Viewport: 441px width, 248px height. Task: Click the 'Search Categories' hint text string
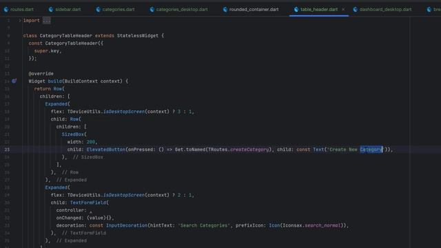pos(204,225)
